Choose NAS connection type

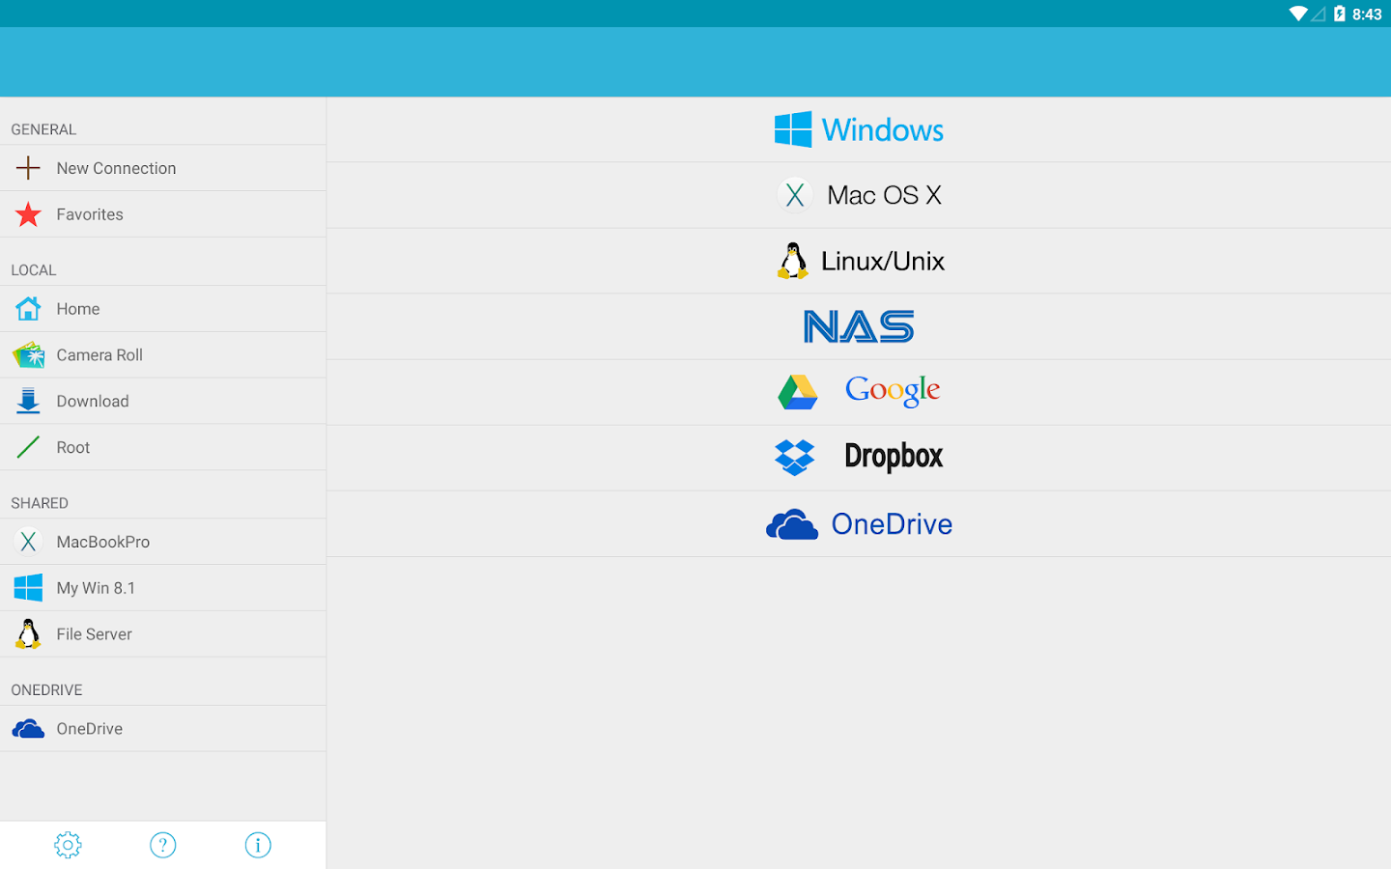click(859, 326)
